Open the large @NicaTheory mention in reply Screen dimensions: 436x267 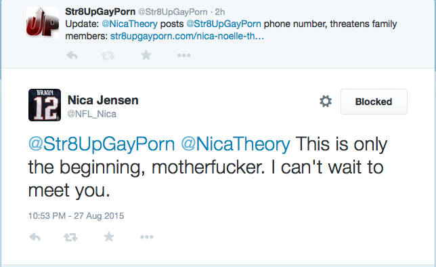click(x=236, y=144)
